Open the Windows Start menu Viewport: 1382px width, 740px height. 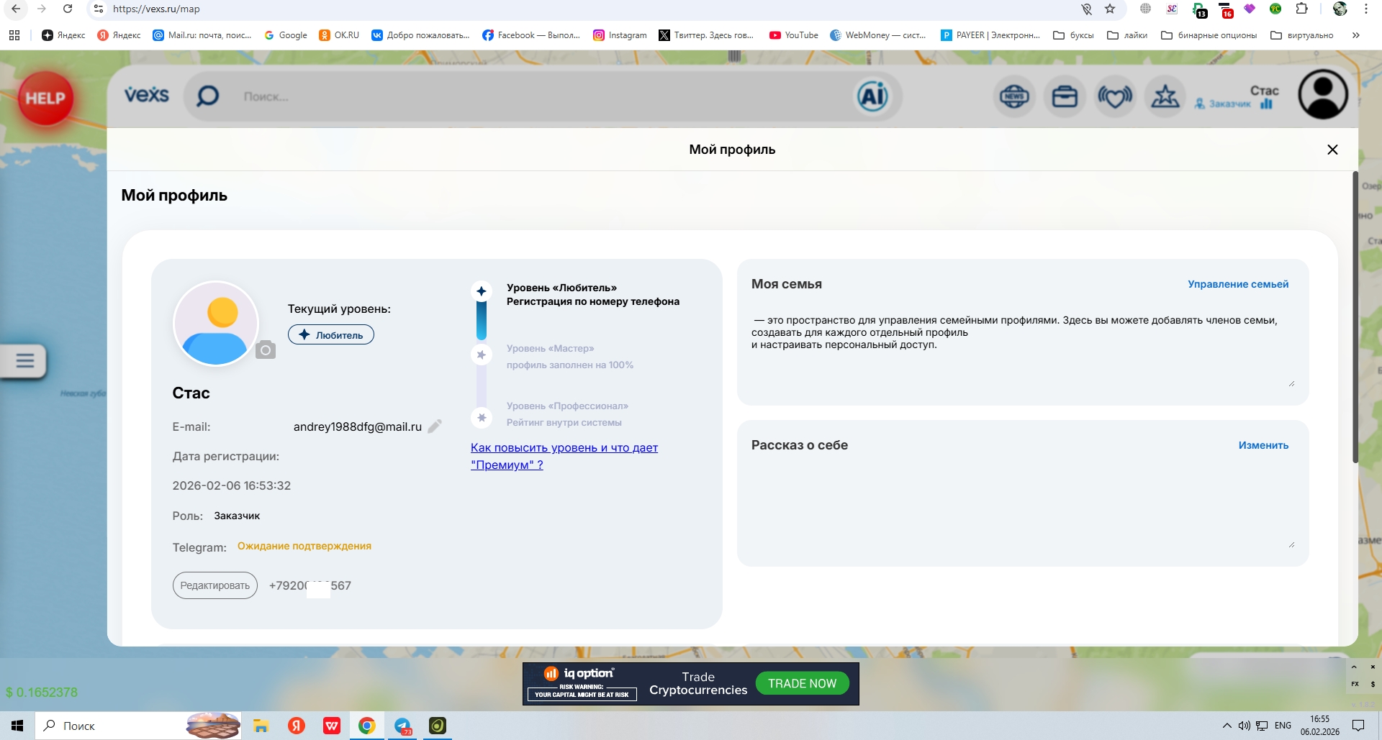[x=17, y=726]
